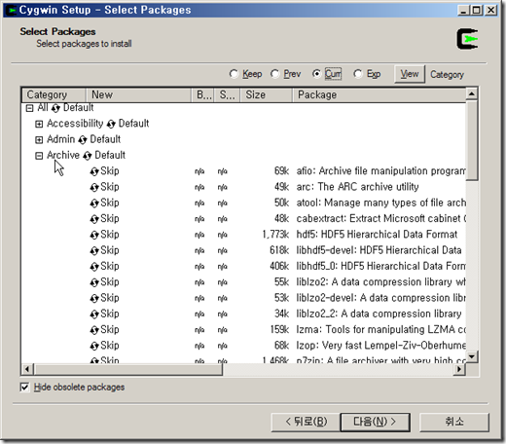This screenshot has width=506, height=444.
Task: Click the cycle icon next to All Default
Action: coord(55,108)
